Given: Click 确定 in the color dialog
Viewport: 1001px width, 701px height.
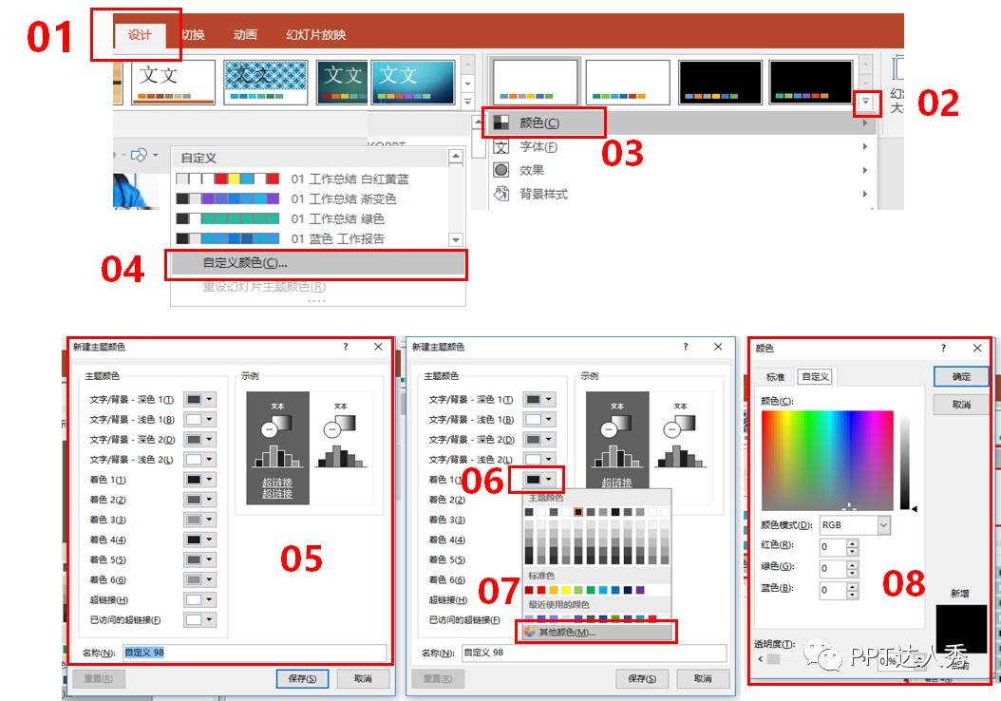Looking at the screenshot, I should 960,377.
